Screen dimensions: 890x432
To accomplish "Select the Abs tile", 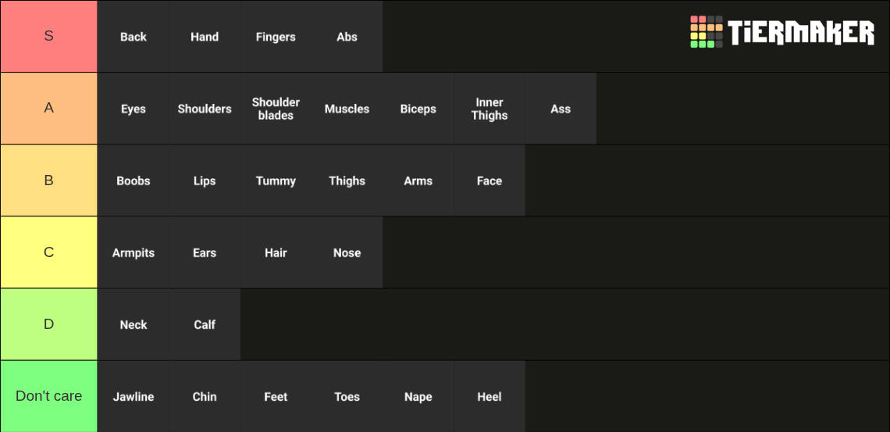I will [x=347, y=37].
